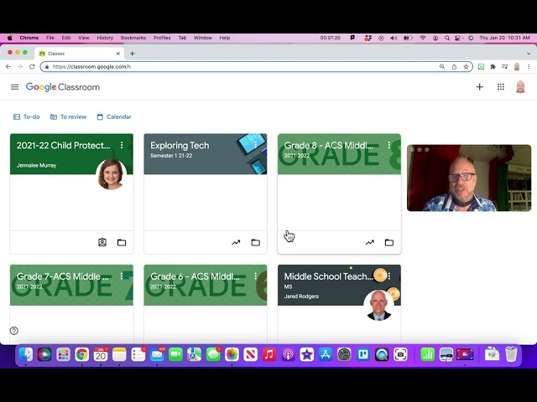Open options menu on Middle School Teach card
537x402 pixels.
[389, 276]
